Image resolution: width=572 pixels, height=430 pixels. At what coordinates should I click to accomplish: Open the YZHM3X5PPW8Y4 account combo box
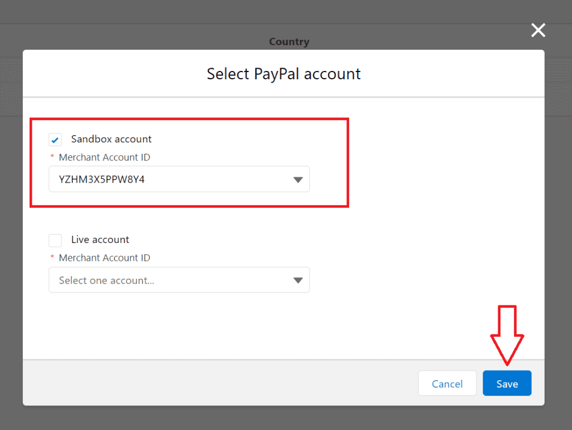[168, 179]
